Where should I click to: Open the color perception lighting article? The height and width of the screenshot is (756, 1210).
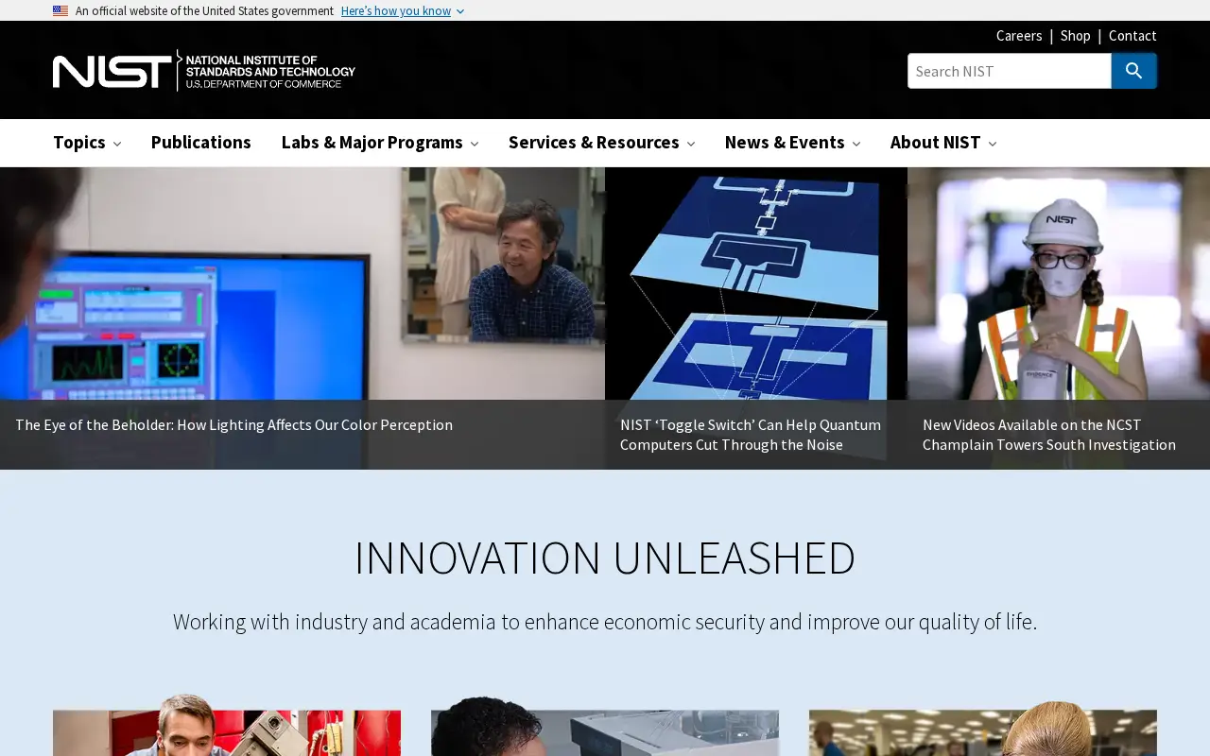coord(234,425)
